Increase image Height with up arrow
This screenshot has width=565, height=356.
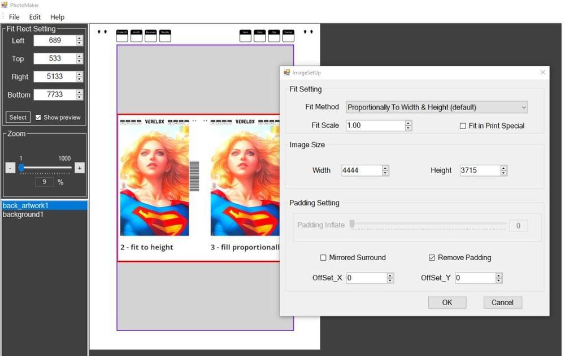[504, 168]
